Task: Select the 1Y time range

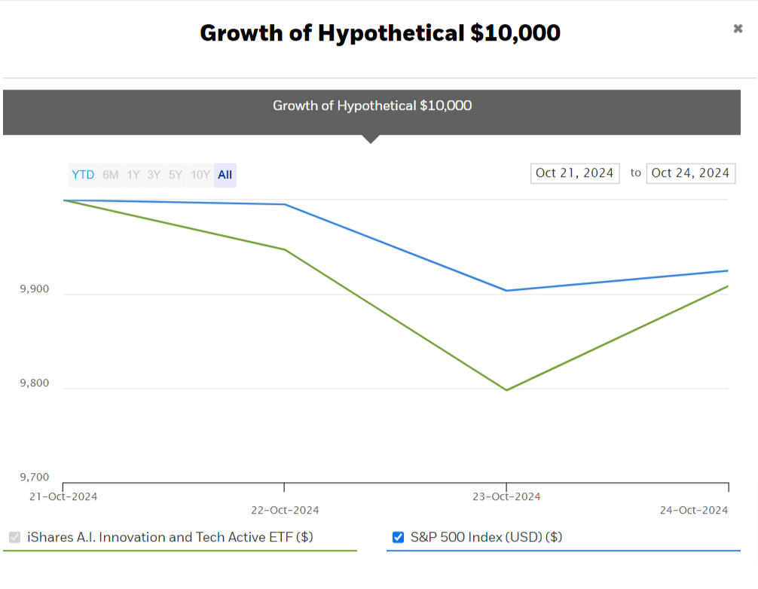Action: pyautogui.click(x=133, y=175)
